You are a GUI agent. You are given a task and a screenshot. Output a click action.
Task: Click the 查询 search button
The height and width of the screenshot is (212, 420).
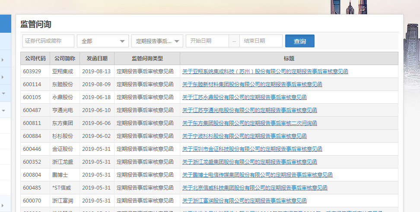point(299,41)
